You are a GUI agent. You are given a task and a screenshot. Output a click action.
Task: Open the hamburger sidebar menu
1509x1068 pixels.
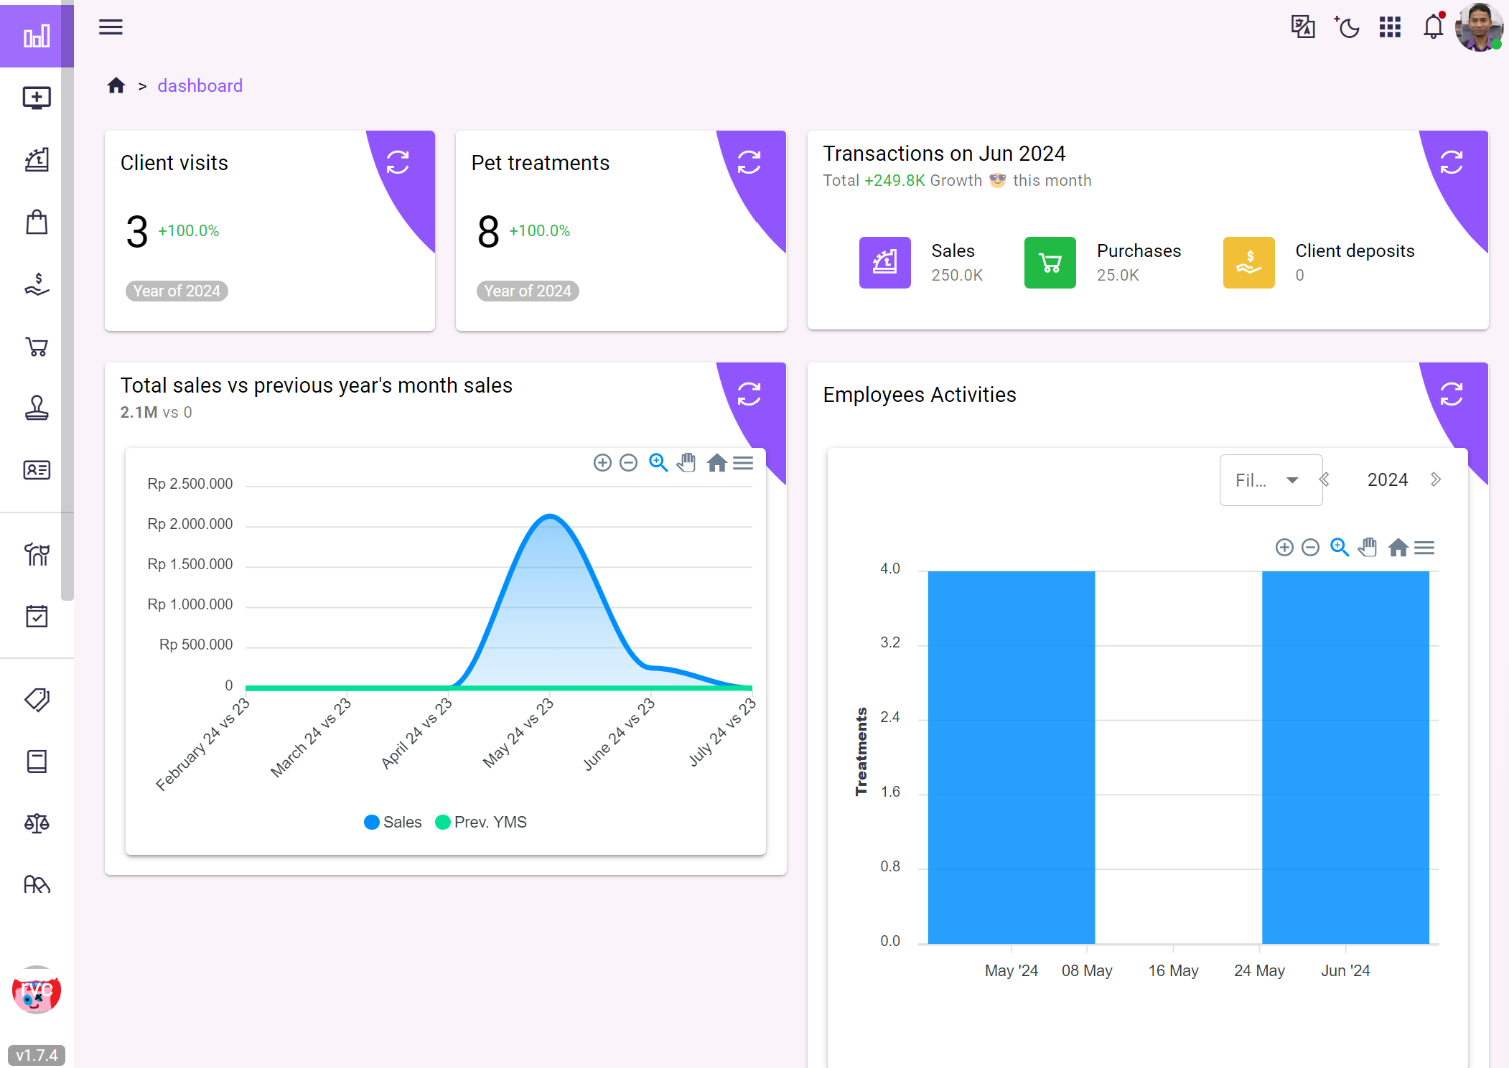[x=111, y=27]
